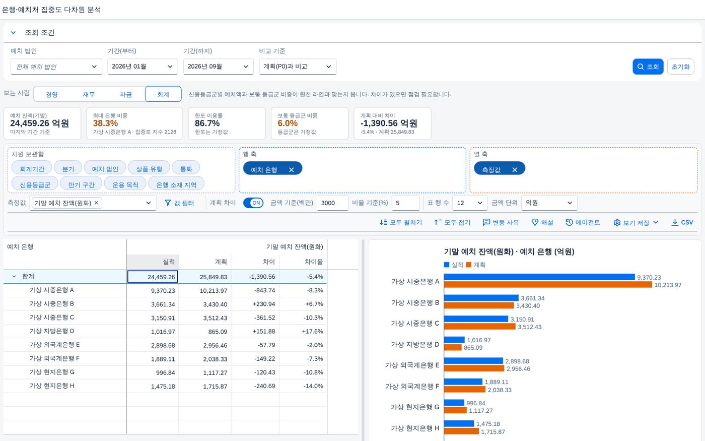Open 변동 사유 comment icon

486,222
